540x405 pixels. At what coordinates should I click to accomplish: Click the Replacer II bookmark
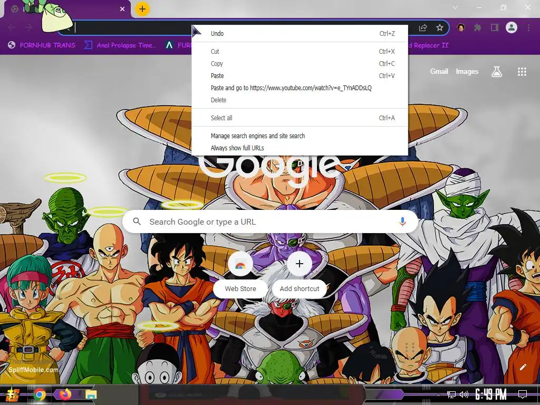(x=428, y=45)
